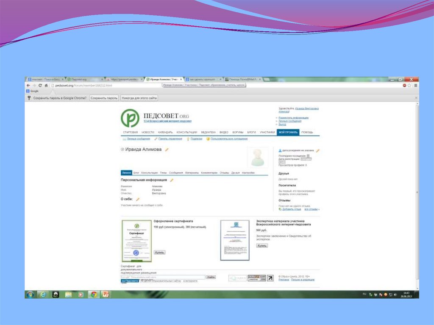This screenshot has height=325, width=434.
Task: Edit Персональная информация with the pencil icon
Action: click(172, 180)
